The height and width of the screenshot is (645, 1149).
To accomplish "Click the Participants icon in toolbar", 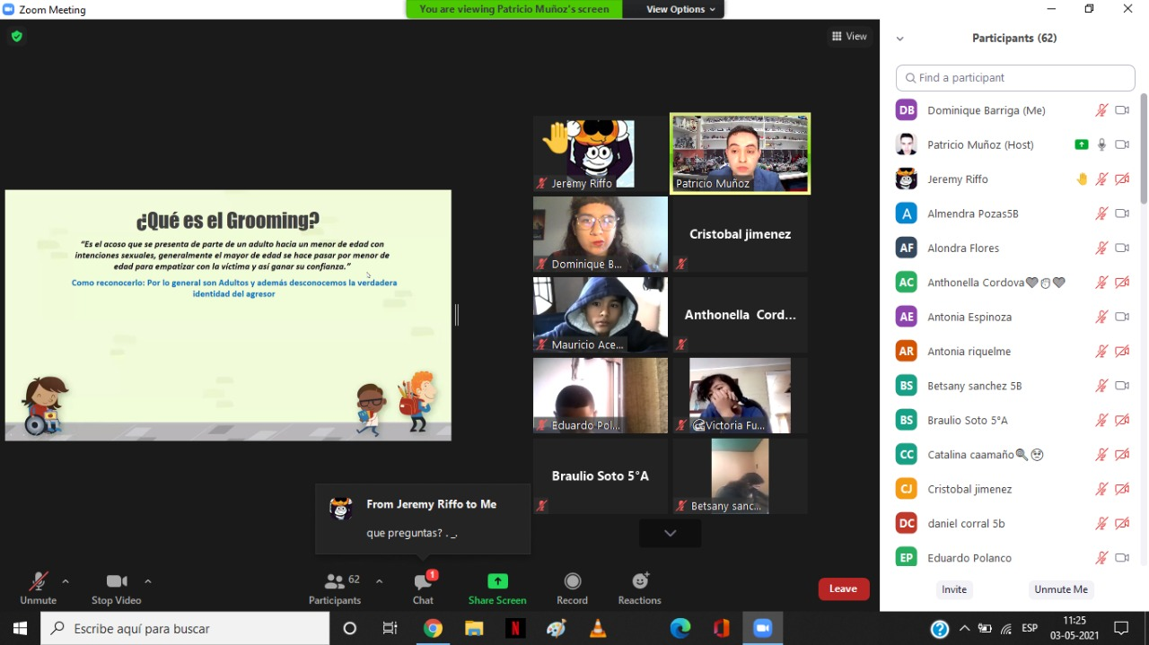I will (x=335, y=581).
